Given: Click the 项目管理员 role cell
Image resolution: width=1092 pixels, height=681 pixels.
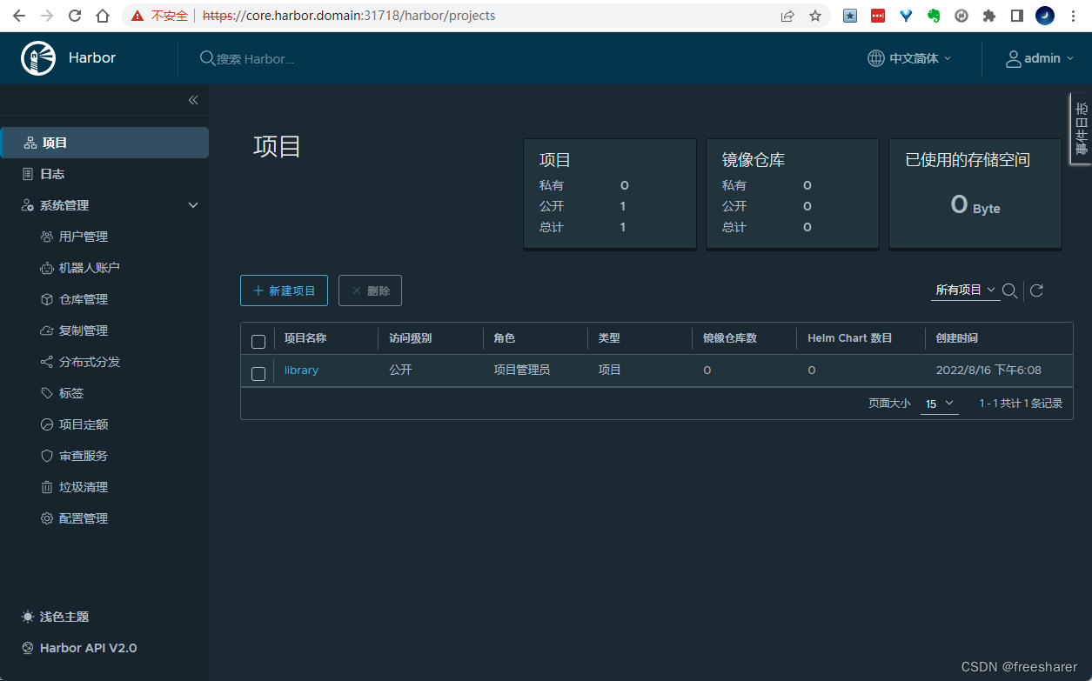Looking at the screenshot, I should tap(521, 371).
